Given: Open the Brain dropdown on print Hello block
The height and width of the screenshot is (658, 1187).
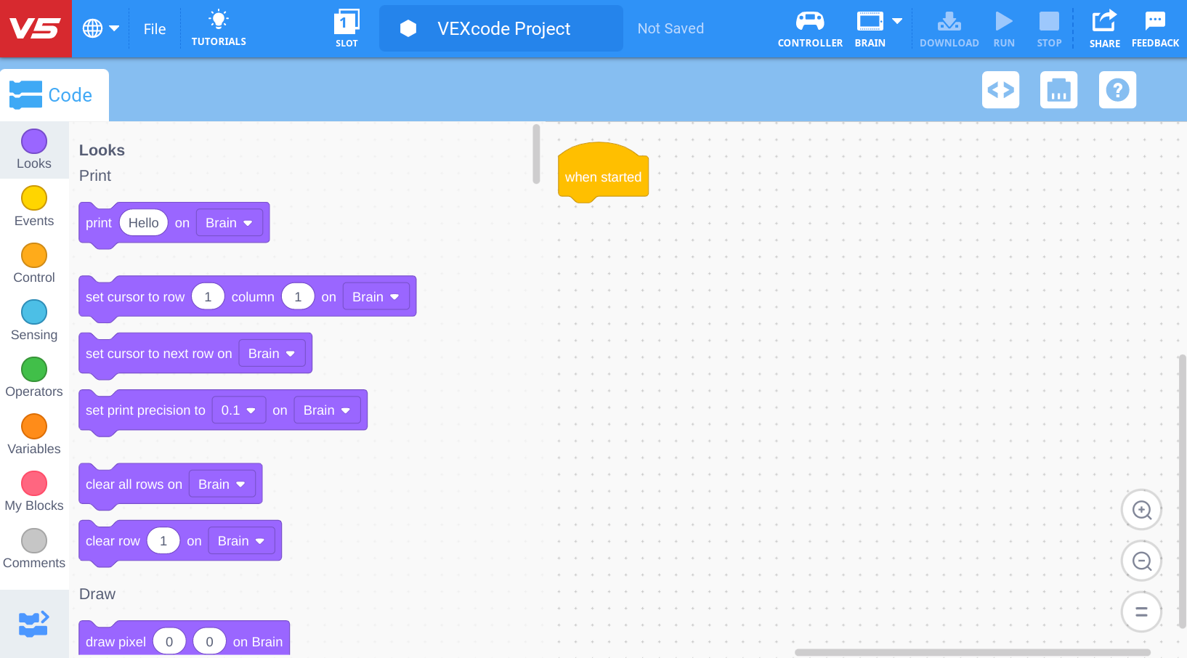Looking at the screenshot, I should [229, 222].
